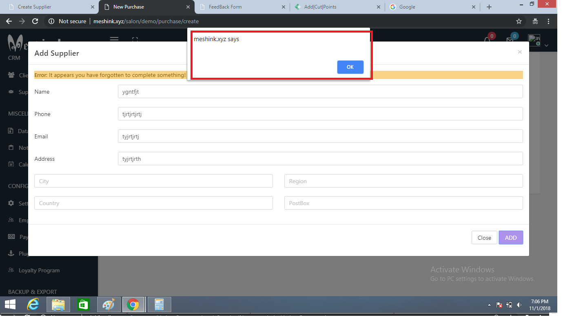Open File Explorer from taskbar
Image resolution: width=563 pixels, height=324 pixels.
(59, 304)
